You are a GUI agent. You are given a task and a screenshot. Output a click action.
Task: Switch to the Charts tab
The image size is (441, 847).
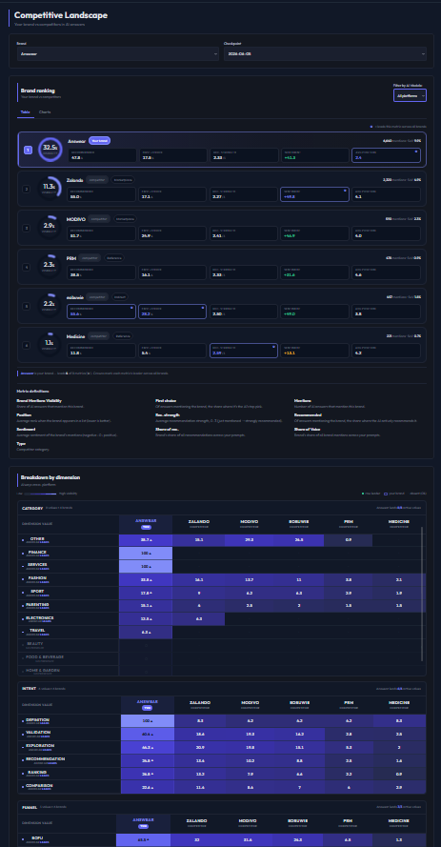pyautogui.click(x=45, y=111)
